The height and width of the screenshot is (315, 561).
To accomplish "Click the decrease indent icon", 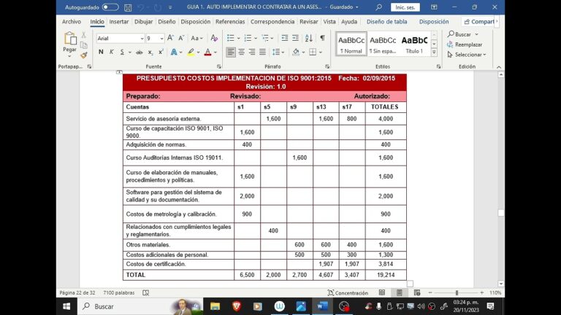I will coord(285,38).
